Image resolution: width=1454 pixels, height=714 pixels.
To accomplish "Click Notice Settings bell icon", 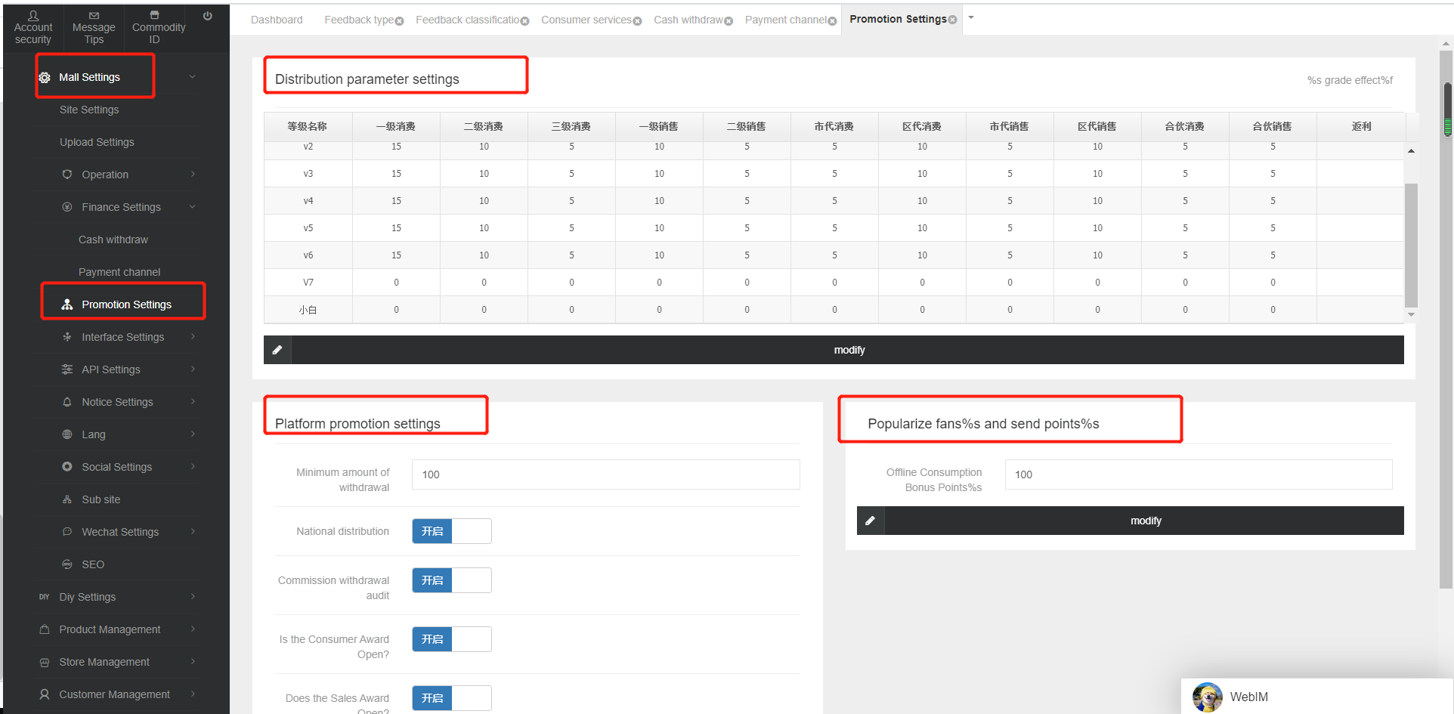I will coord(67,402).
